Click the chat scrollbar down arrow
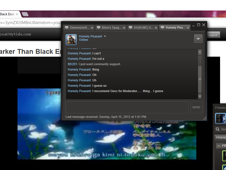The width and height of the screenshot is (226, 170). pos(200,96)
